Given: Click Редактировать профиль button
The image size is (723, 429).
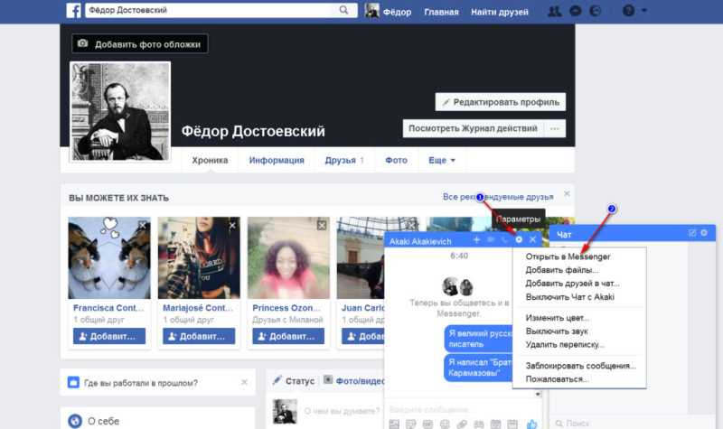Looking at the screenshot, I should pyautogui.click(x=501, y=102).
